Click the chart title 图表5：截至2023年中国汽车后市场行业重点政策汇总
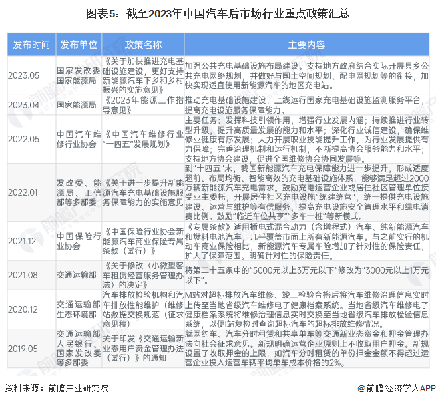The height and width of the screenshot is (402, 436). [218, 13]
